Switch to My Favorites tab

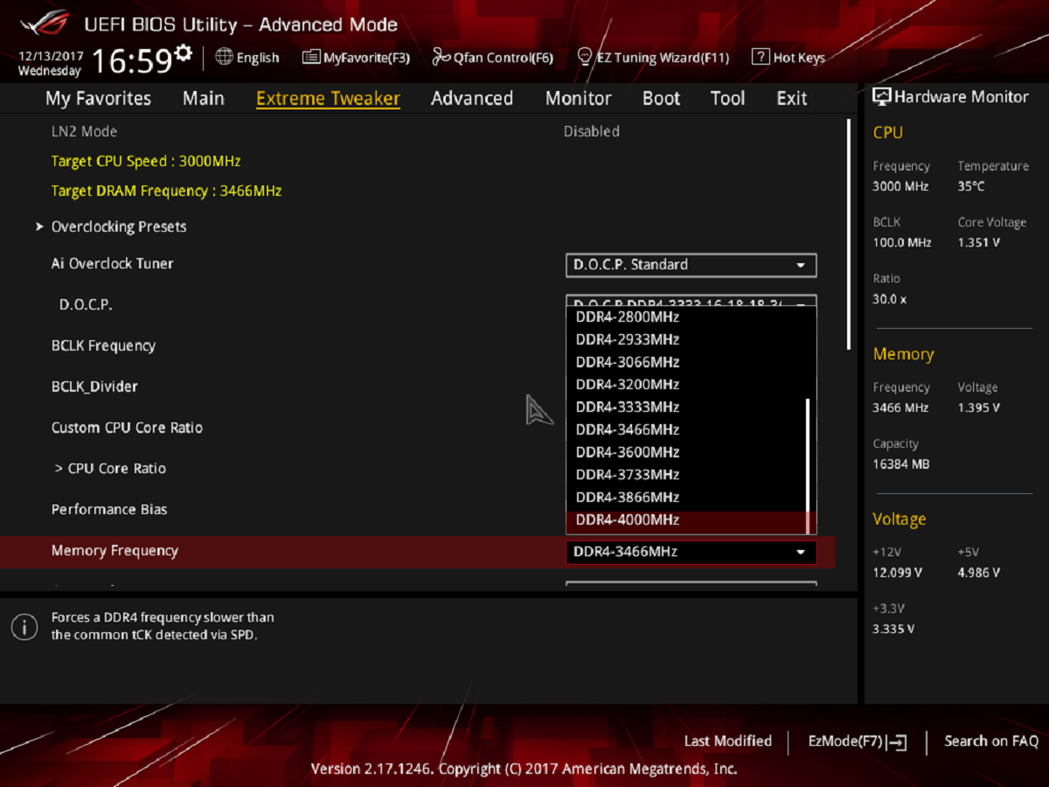coord(98,98)
